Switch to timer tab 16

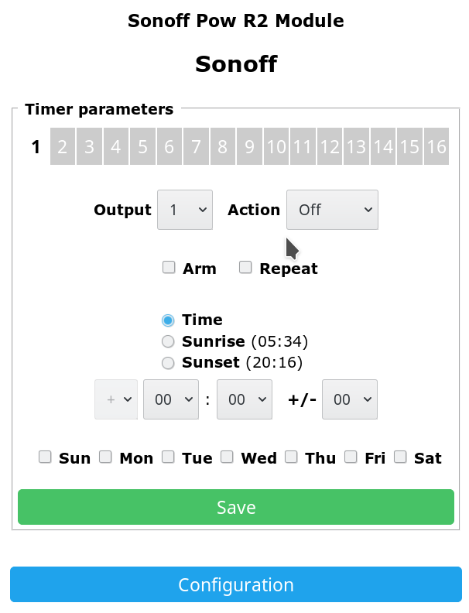436,146
